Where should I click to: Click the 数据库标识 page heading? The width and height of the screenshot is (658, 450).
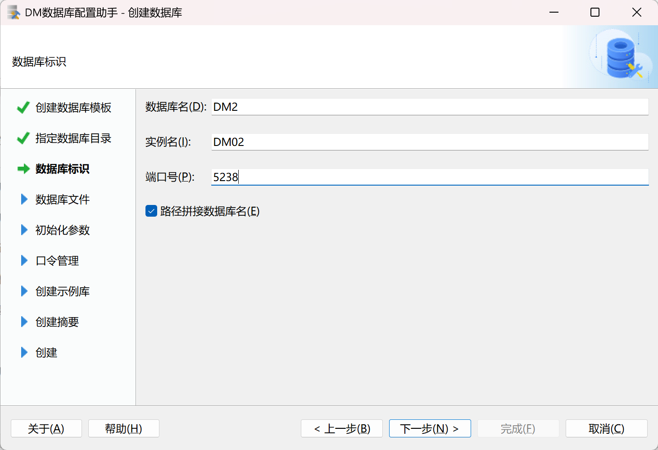point(39,62)
